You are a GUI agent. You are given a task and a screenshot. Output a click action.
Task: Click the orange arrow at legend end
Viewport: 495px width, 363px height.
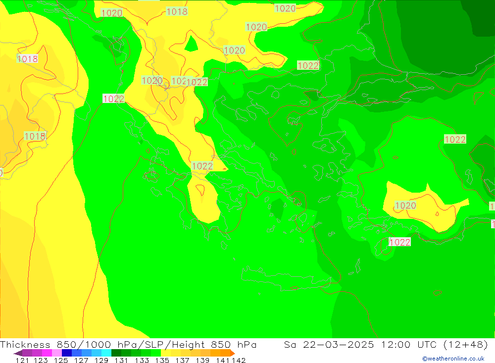[233, 353]
